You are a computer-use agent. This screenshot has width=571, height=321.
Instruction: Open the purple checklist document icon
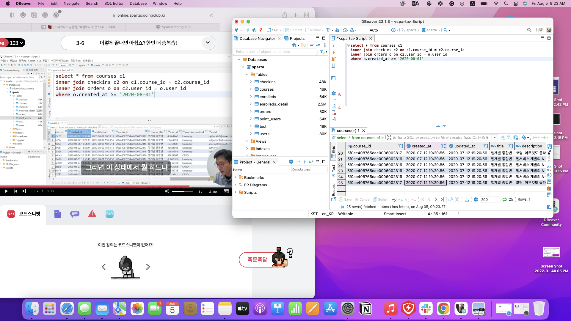(x=58, y=214)
